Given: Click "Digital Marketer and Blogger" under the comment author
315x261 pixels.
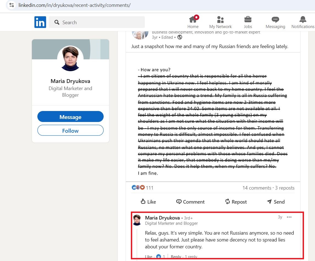Looking at the screenshot, I should (x=171, y=223).
